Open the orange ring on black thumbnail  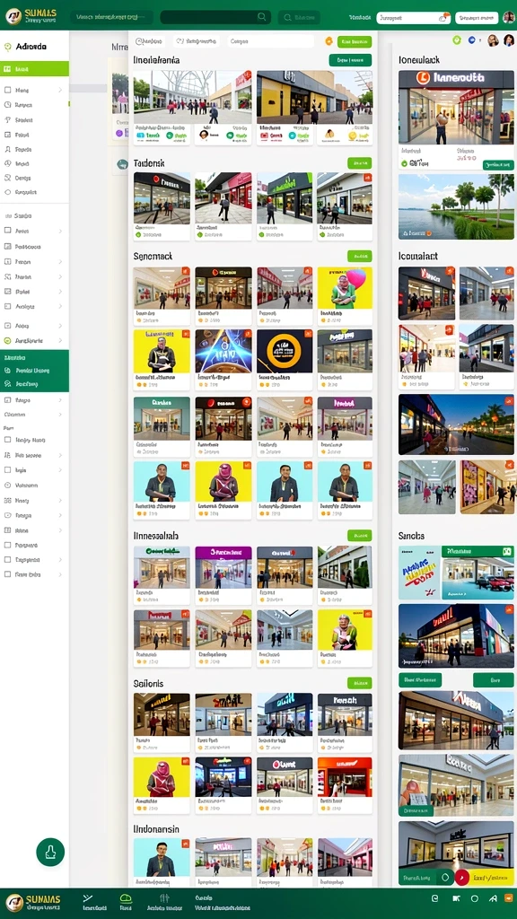285,351
